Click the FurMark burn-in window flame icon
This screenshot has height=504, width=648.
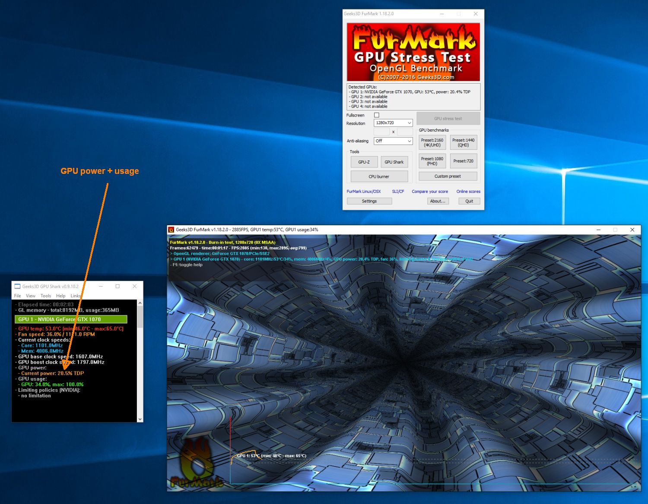coord(171,230)
